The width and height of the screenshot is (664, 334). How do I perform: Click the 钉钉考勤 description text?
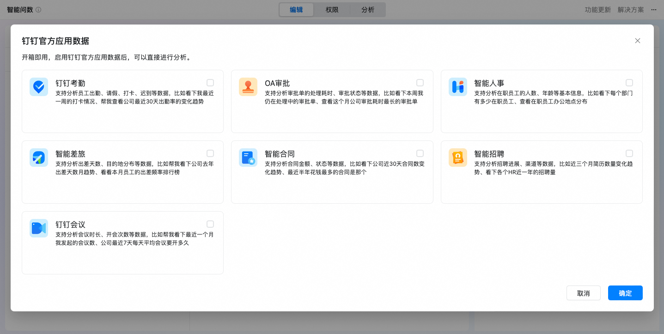click(x=134, y=97)
